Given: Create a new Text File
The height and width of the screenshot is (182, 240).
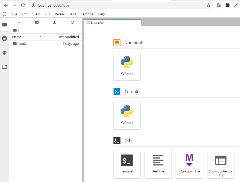Looking at the screenshot, I should click(158, 165).
